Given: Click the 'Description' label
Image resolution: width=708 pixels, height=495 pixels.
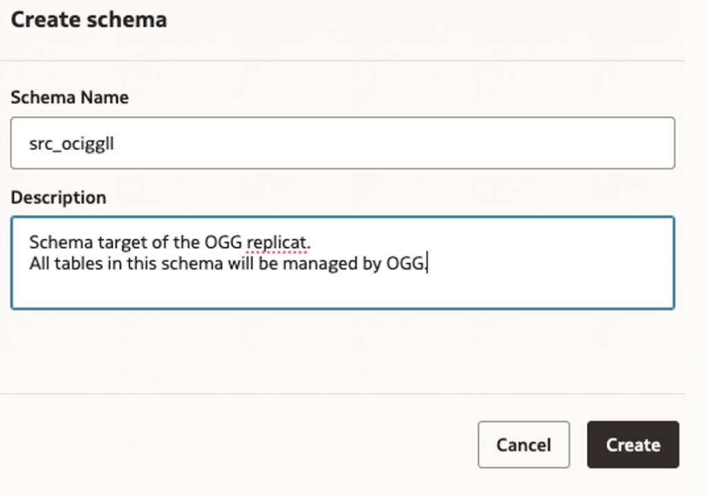Looking at the screenshot, I should coord(58,198).
